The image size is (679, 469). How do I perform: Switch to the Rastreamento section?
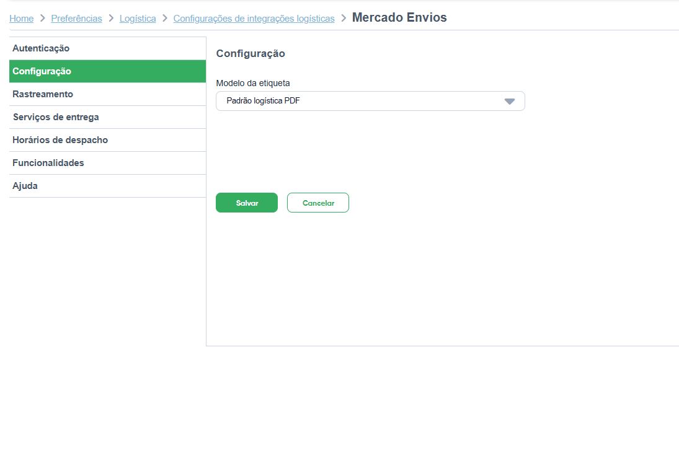pyautogui.click(x=42, y=94)
